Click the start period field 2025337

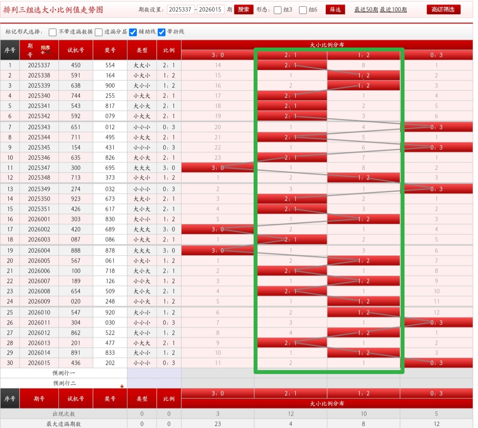[x=181, y=9]
